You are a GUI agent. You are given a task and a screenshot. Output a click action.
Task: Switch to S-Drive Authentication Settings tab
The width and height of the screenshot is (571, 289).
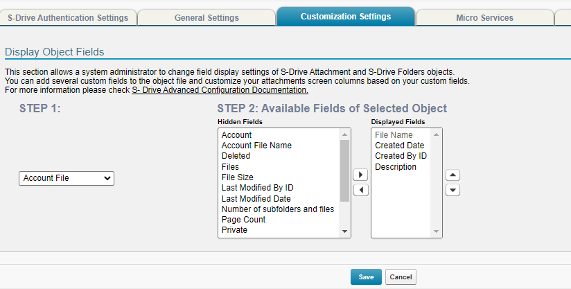68,17
